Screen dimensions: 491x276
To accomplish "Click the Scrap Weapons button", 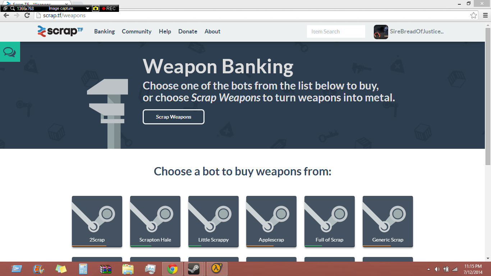I will click(174, 117).
